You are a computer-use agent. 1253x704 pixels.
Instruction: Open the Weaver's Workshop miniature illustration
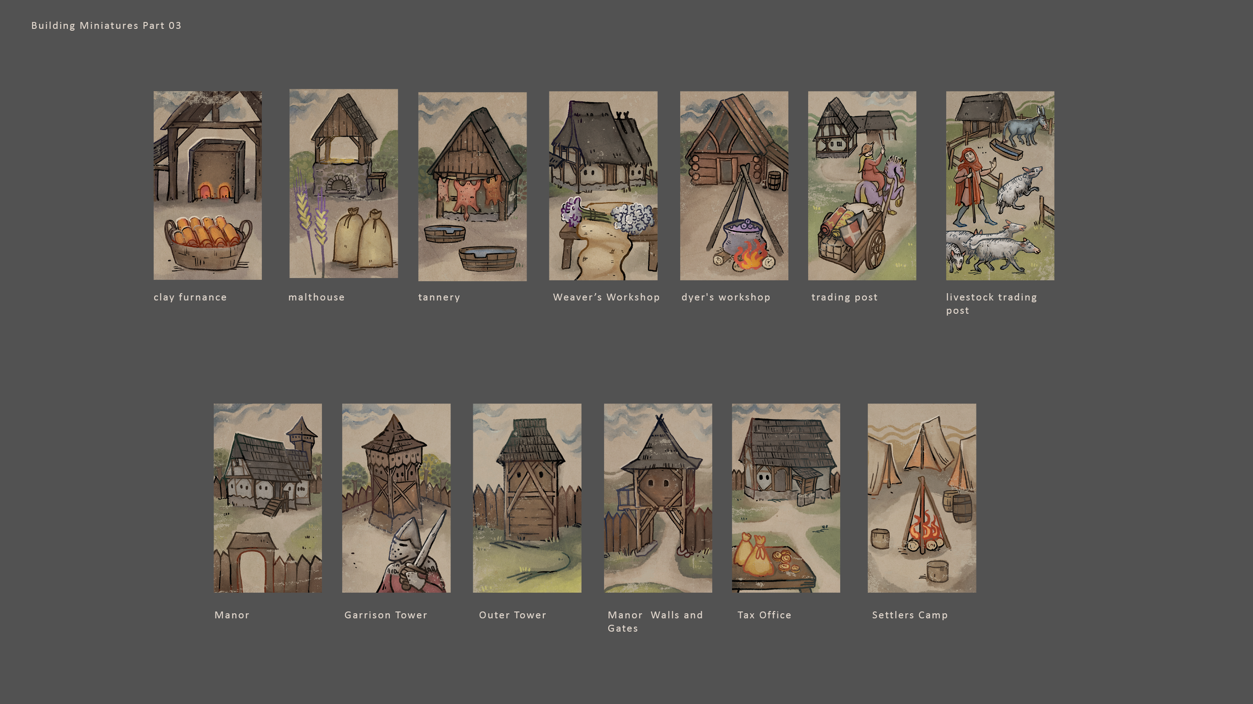pyautogui.click(x=603, y=186)
